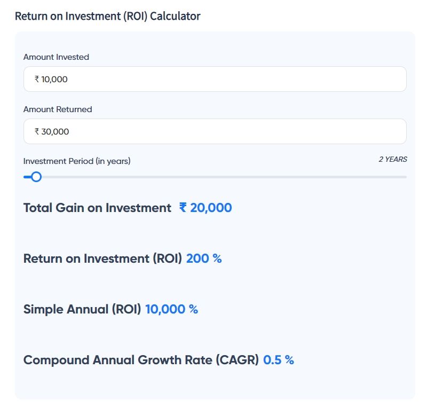Click the 10,000 % simple annual value
Viewport: 427px width, 408px height.
pos(171,309)
